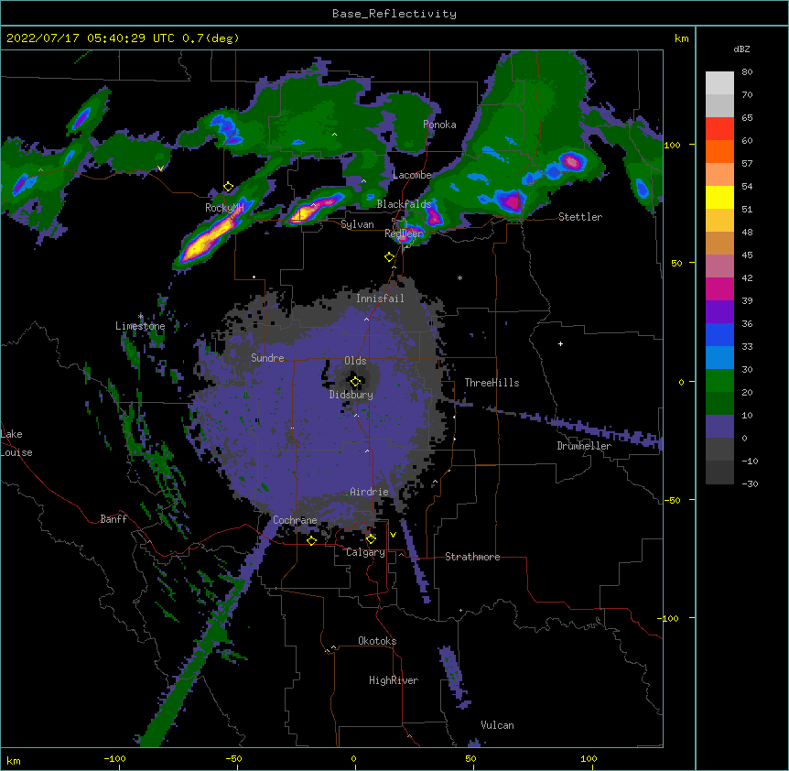This screenshot has height=771, width=789.
Task: Click the Cochrane label
Action: coord(295,520)
